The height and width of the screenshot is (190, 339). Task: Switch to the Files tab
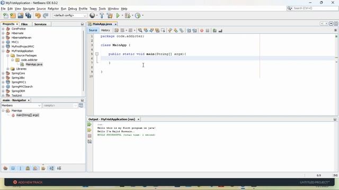click(24, 24)
